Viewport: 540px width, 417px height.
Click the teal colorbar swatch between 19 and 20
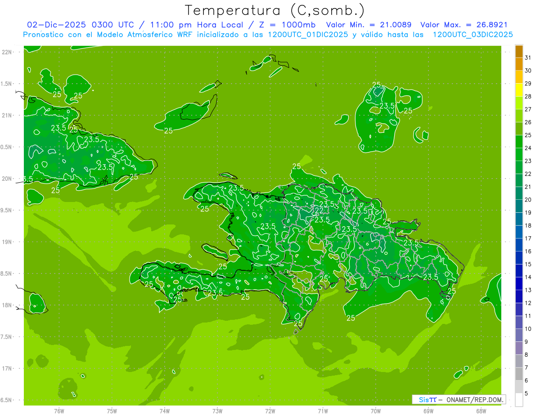click(519, 206)
